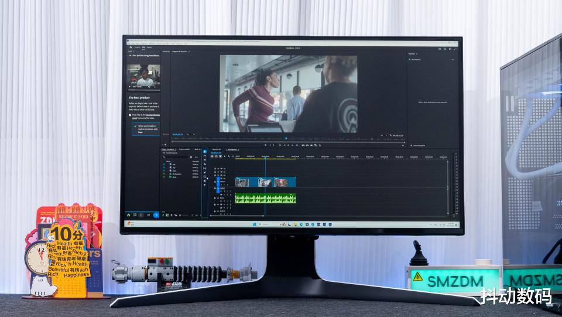Play the tutorial video thumbnail
The image size is (562, 317).
point(129,86)
